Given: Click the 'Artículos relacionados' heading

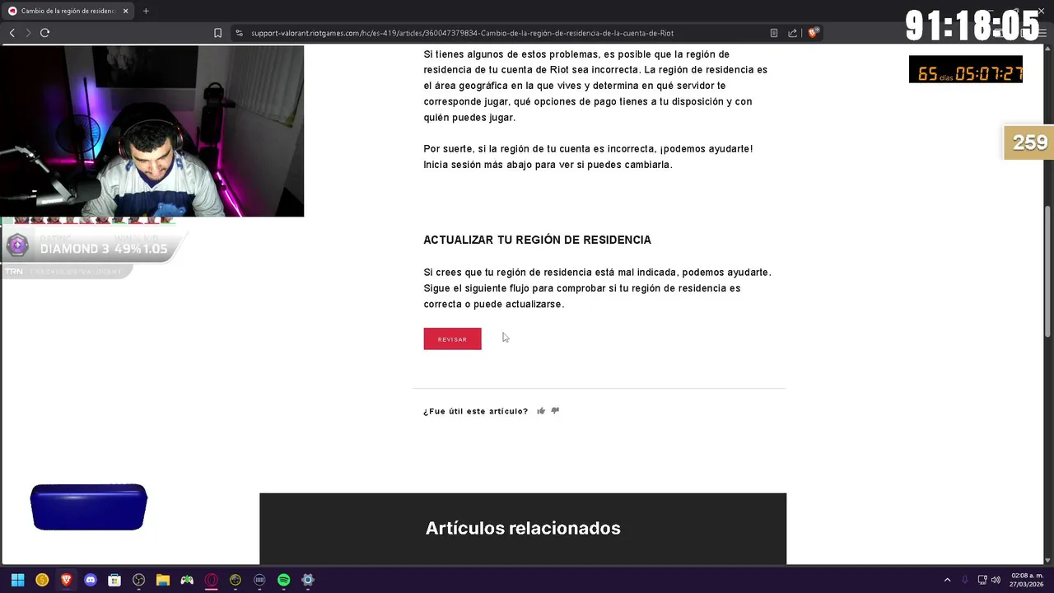Looking at the screenshot, I should point(523,528).
